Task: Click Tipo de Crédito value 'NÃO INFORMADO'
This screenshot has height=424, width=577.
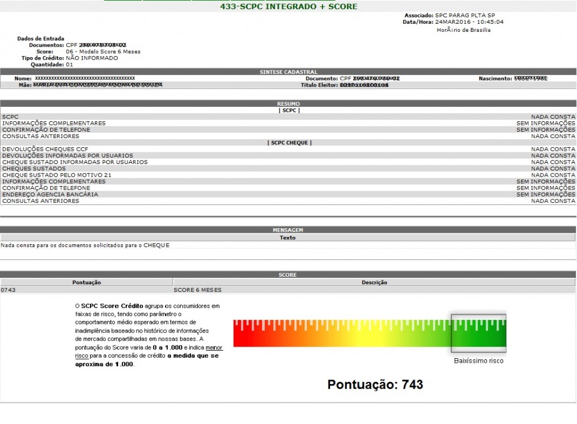Action: 92,58
